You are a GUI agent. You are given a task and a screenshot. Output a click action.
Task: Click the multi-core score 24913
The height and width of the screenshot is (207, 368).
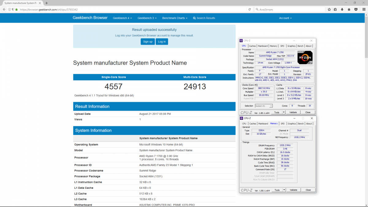[195, 87]
